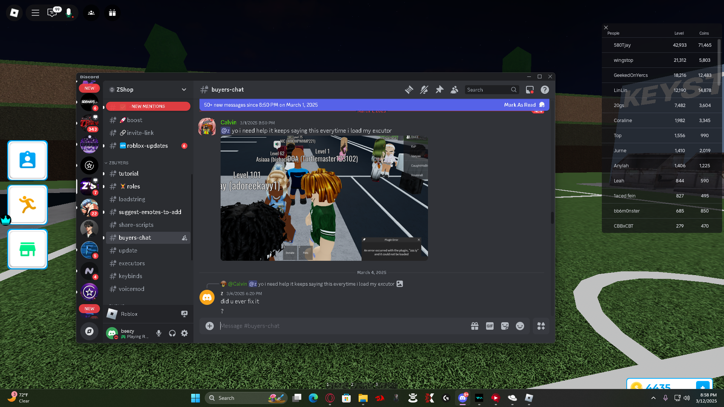This screenshot has width=724, height=407.
Task: Open the voicemod channel
Action: [x=148, y=289]
